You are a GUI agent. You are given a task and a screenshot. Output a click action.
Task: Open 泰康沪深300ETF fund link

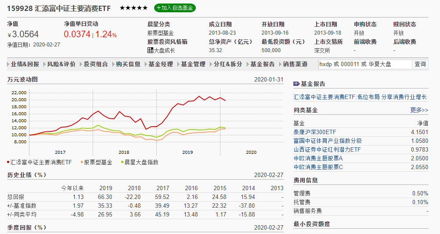(x=314, y=132)
